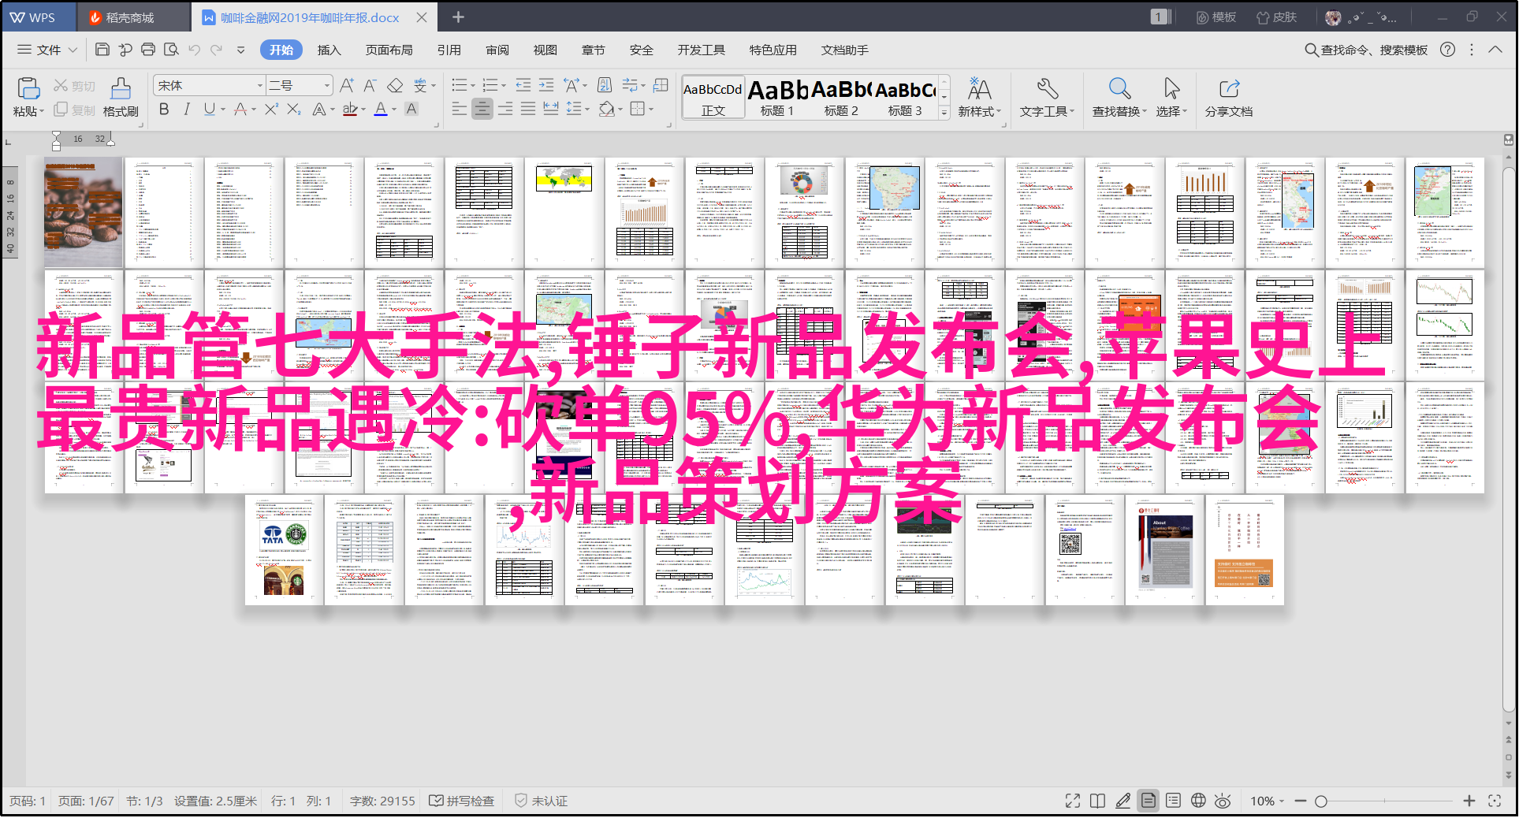
Task: Select the coffee beans cover page thumbnail
Action: [x=84, y=213]
